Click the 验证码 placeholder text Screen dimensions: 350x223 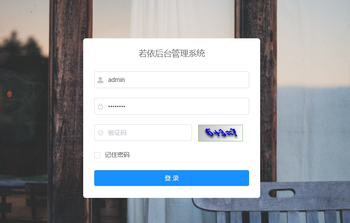click(117, 133)
